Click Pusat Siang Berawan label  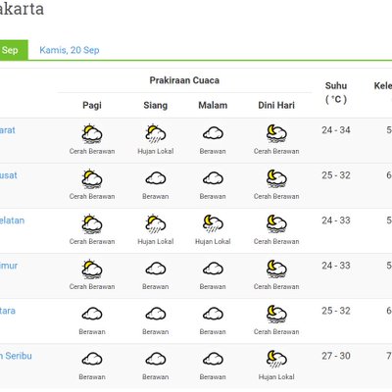pyautogui.click(x=156, y=197)
